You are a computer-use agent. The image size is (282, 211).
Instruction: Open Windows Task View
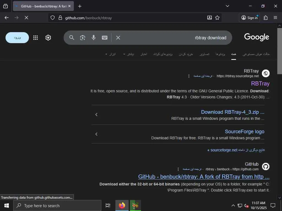pos(108,206)
